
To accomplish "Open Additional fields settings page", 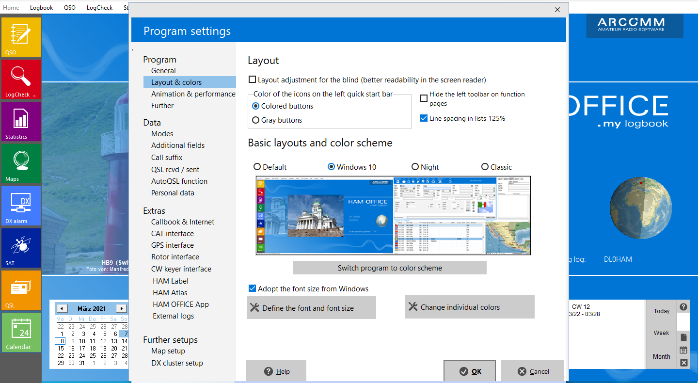I will (x=178, y=145).
